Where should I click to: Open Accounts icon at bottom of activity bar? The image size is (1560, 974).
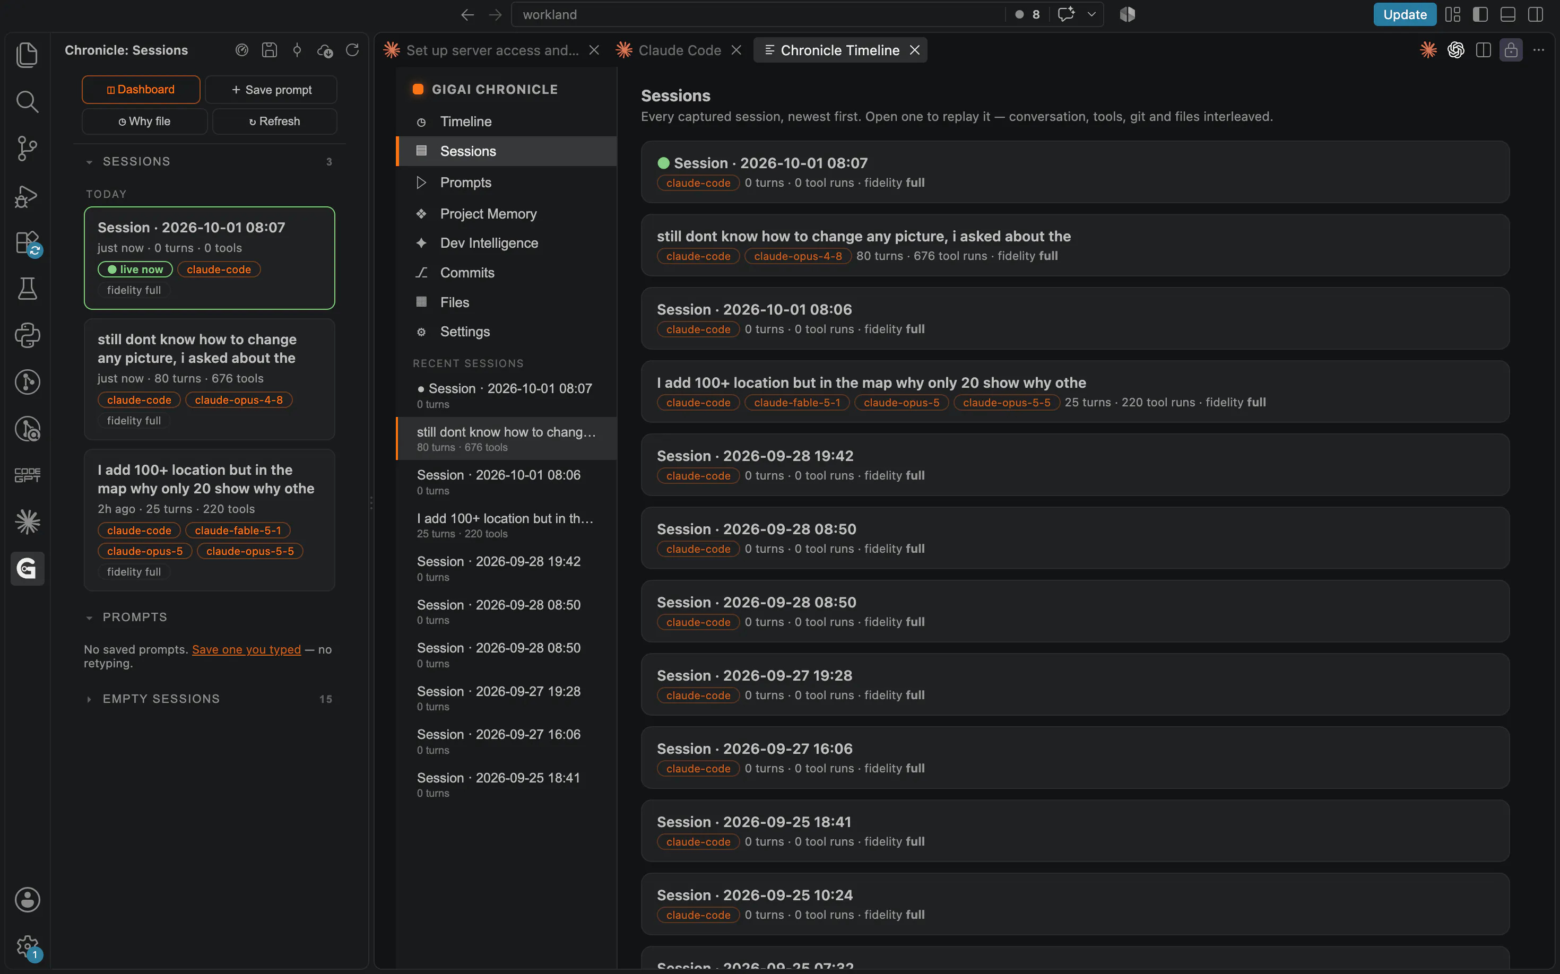click(27, 899)
